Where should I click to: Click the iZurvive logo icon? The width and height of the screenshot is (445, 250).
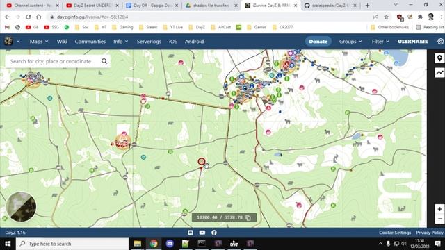(x=8, y=42)
